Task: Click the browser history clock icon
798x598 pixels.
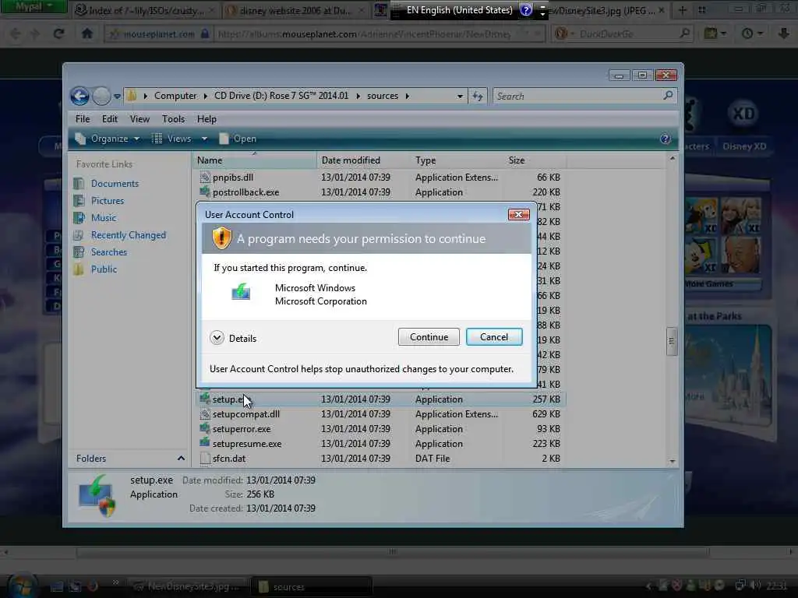Action: tap(747, 34)
